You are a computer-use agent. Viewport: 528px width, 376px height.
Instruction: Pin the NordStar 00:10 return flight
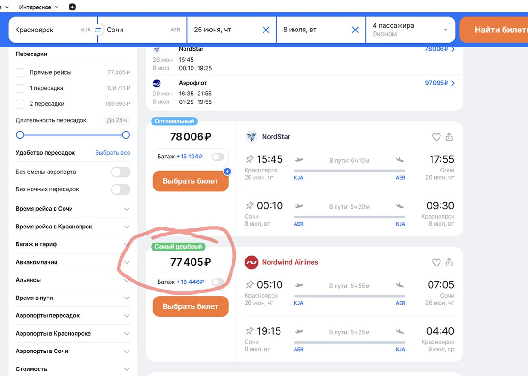click(x=249, y=205)
